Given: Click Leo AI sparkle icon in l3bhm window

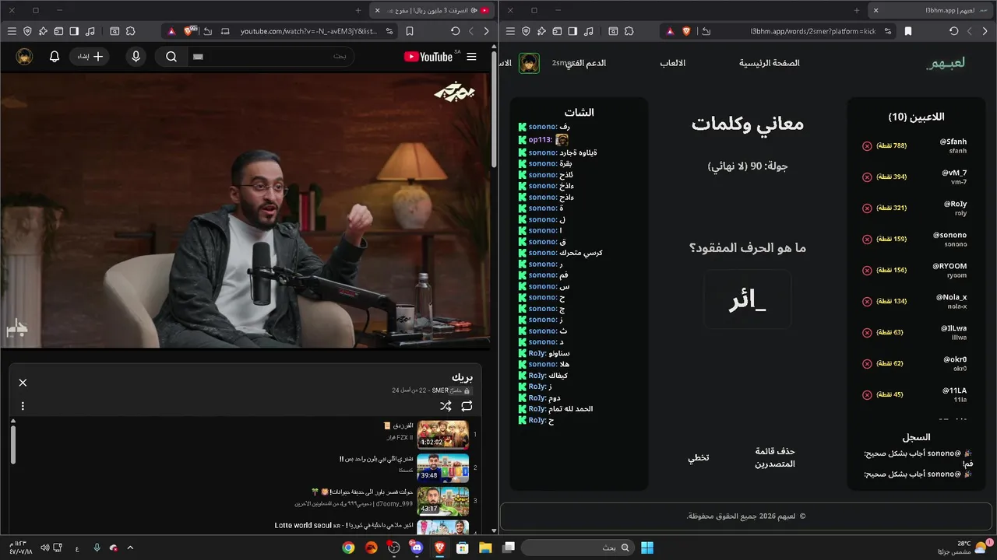Looking at the screenshot, I should (x=541, y=31).
